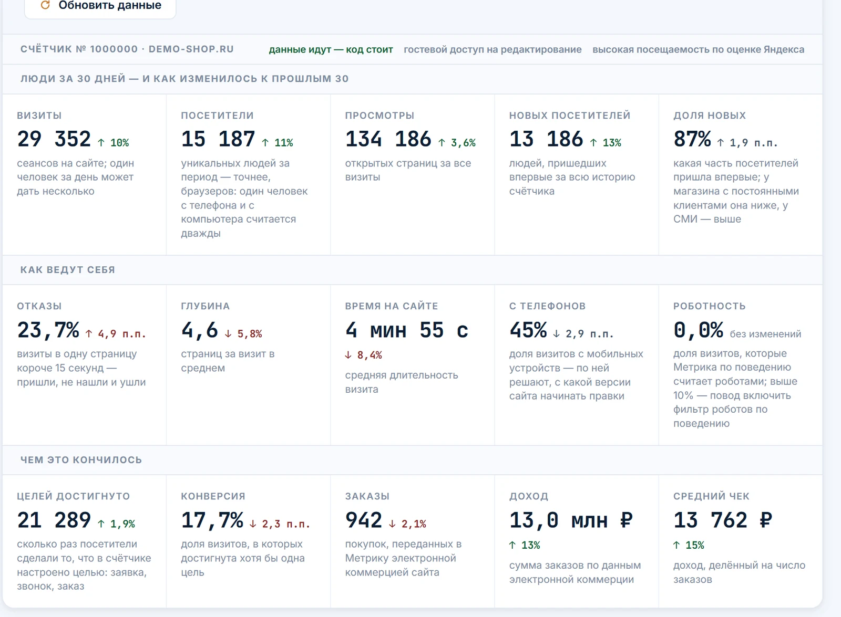This screenshot has height=617, width=841.
Task: Click the Посетители value 15 187
Action: pyautogui.click(x=218, y=139)
